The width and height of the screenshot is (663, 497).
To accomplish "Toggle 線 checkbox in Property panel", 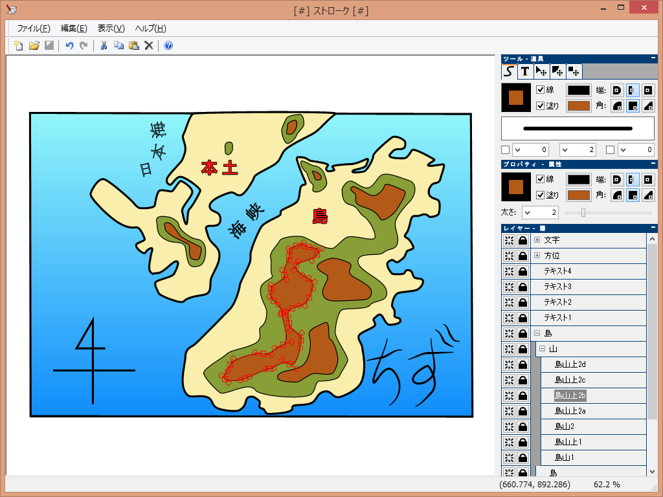I will [540, 179].
